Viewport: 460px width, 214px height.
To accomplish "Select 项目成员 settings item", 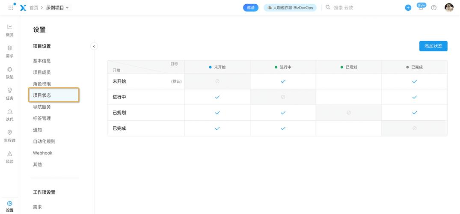I will [x=42, y=72].
